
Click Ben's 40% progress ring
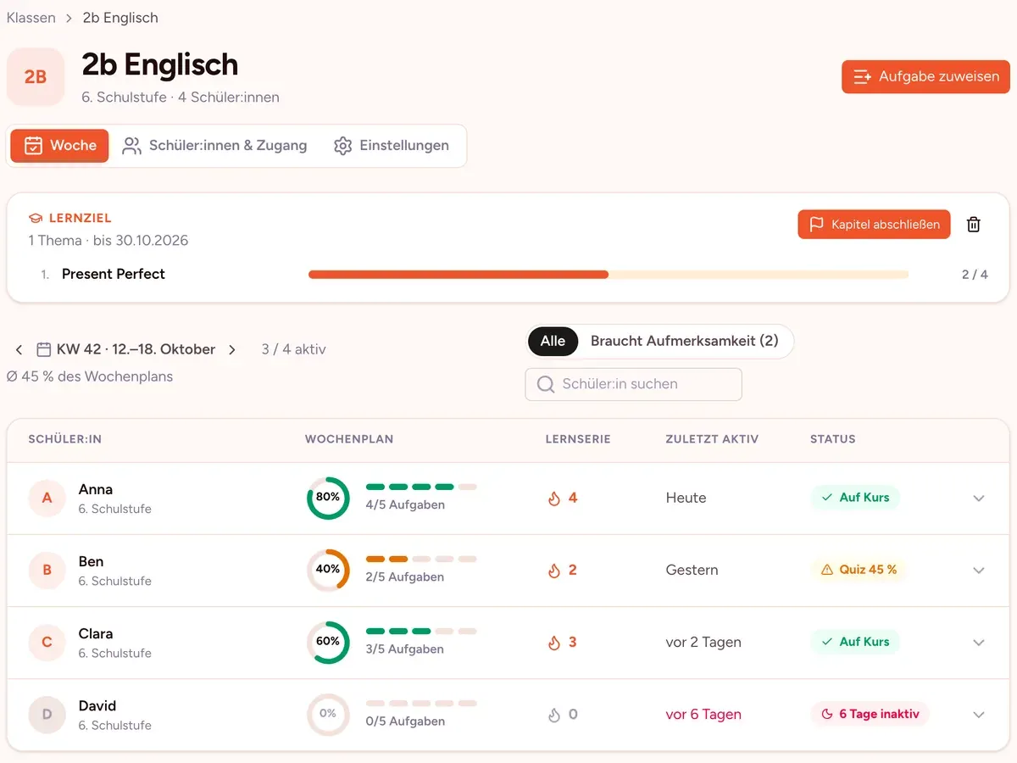pyautogui.click(x=328, y=571)
